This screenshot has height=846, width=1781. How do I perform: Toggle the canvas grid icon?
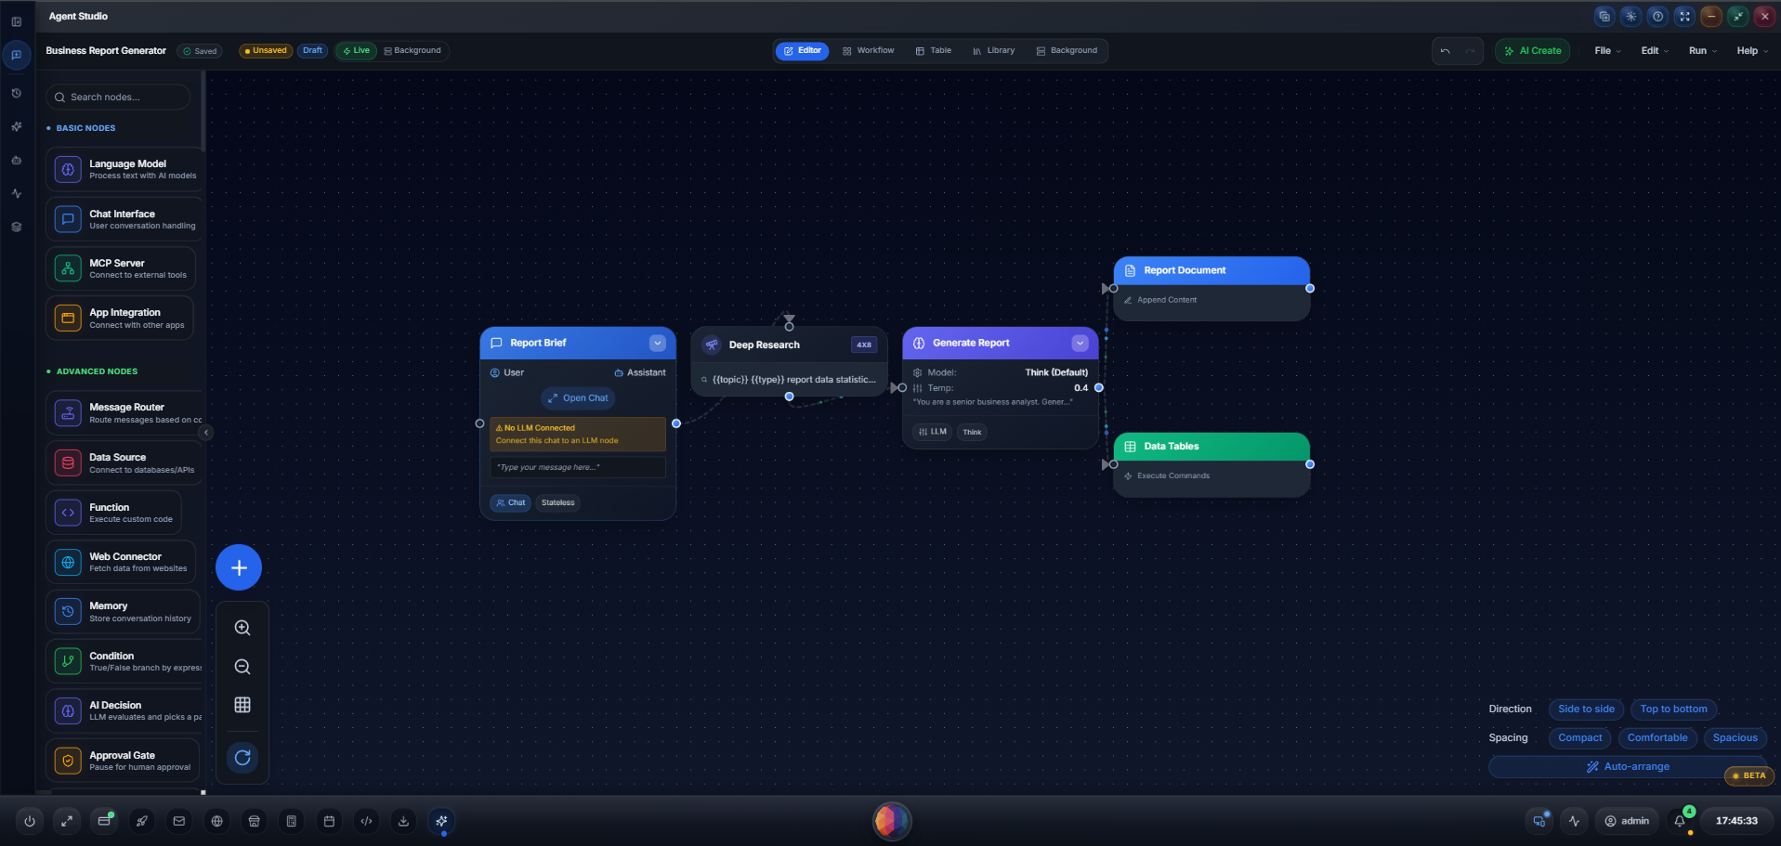[x=242, y=705]
